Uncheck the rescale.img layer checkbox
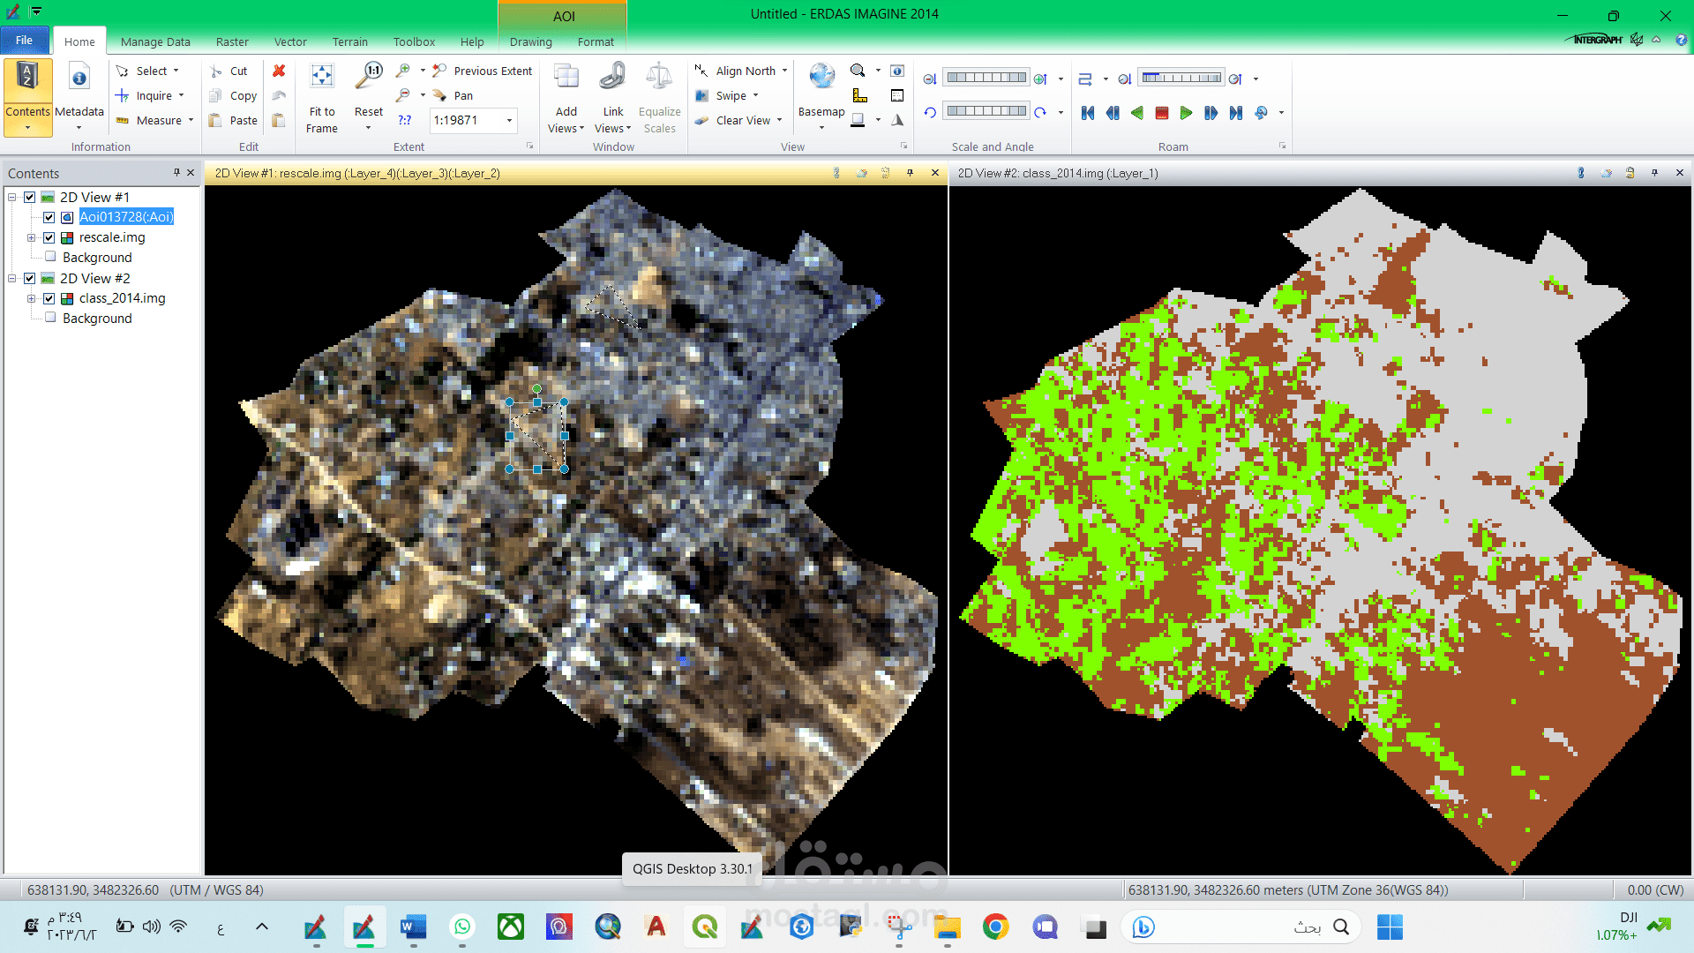 [x=49, y=237]
